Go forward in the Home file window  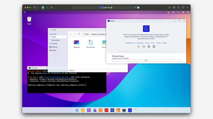(x=75, y=34)
